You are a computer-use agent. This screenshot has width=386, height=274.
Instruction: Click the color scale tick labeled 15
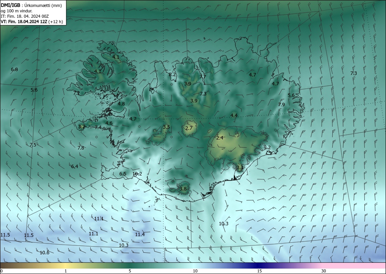259,271
